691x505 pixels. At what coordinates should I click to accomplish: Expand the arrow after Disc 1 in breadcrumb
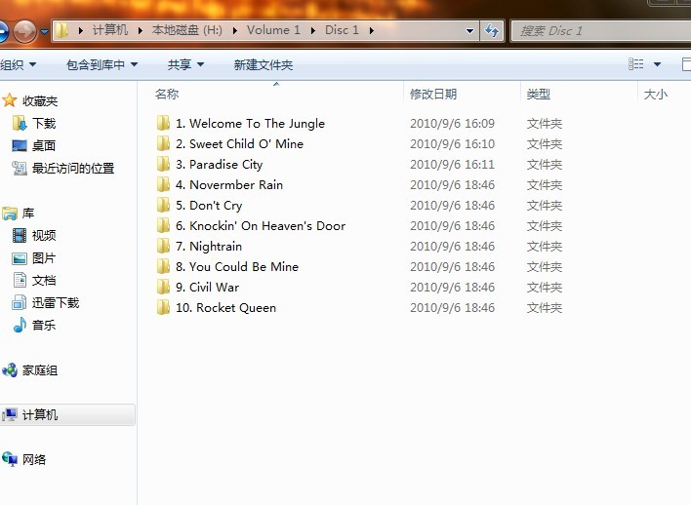372,30
